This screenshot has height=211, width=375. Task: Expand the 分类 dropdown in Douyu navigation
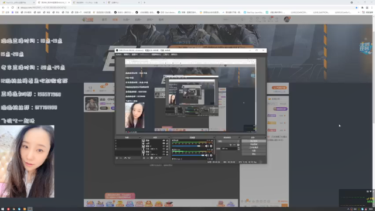(x=126, y=19)
